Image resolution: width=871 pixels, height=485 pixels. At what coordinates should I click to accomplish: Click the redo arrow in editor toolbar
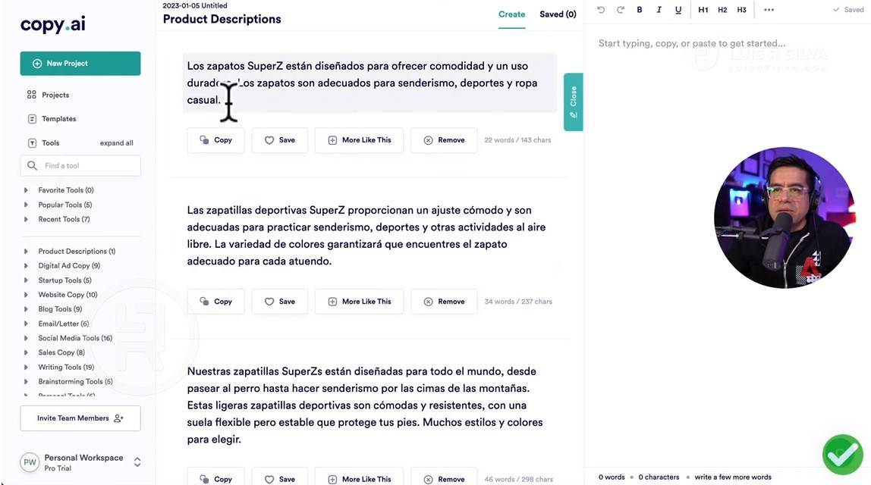[621, 9]
